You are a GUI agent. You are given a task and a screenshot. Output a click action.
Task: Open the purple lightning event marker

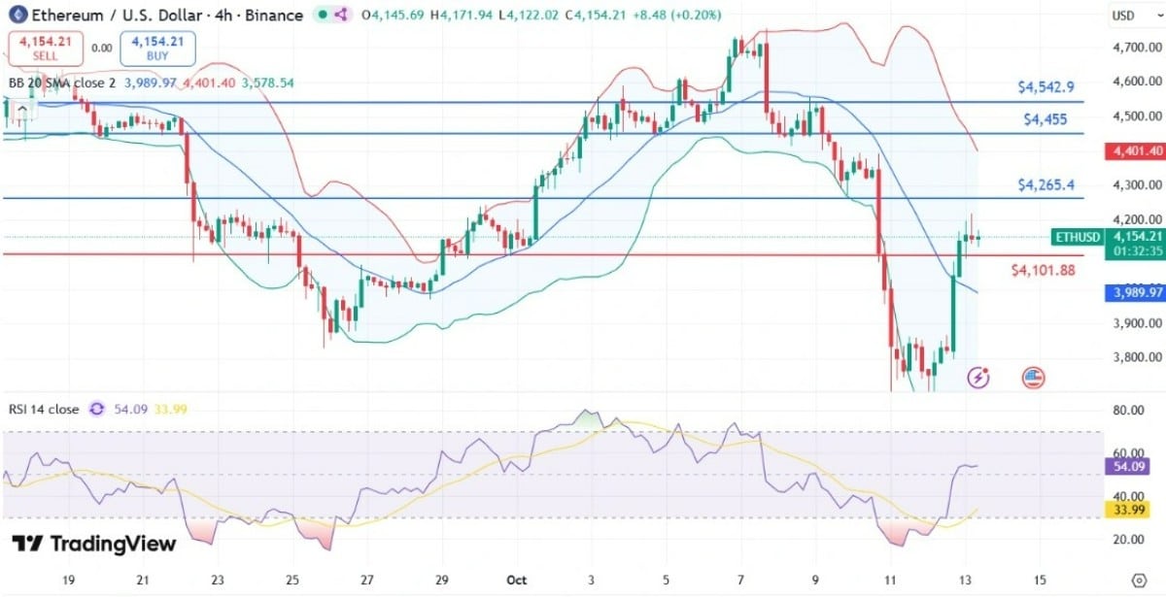(x=979, y=377)
